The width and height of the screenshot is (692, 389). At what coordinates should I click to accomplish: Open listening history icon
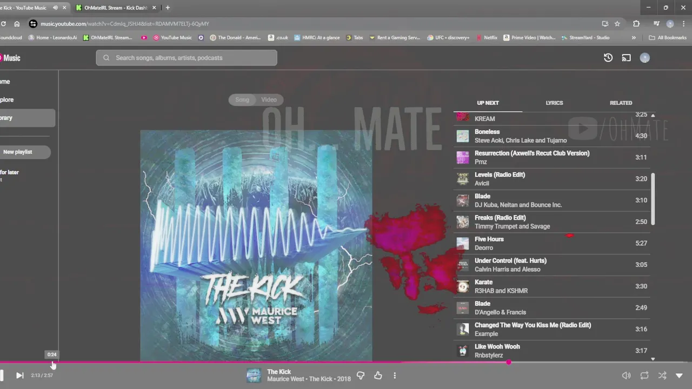[608, 58]
